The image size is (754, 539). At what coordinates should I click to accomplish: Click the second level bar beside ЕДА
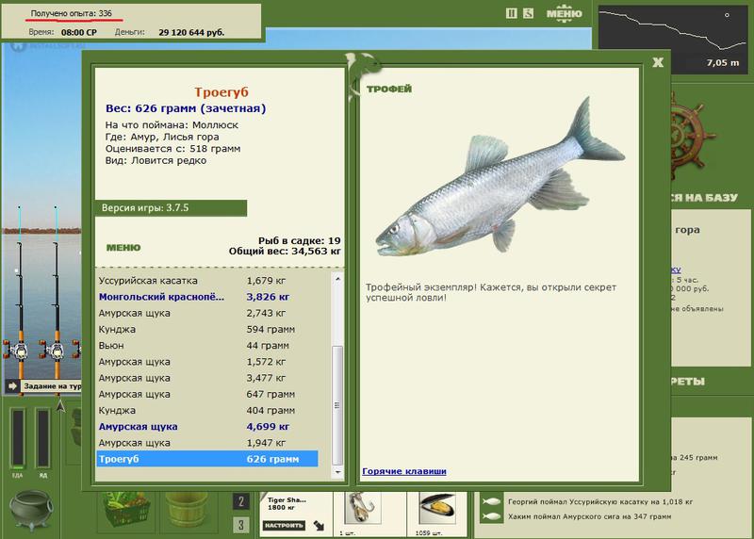(x=42, y=438)
